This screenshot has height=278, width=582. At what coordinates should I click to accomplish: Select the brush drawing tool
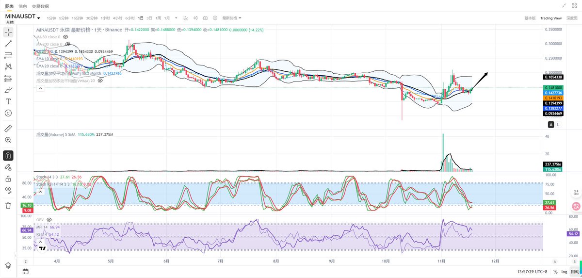pos(8,90)
